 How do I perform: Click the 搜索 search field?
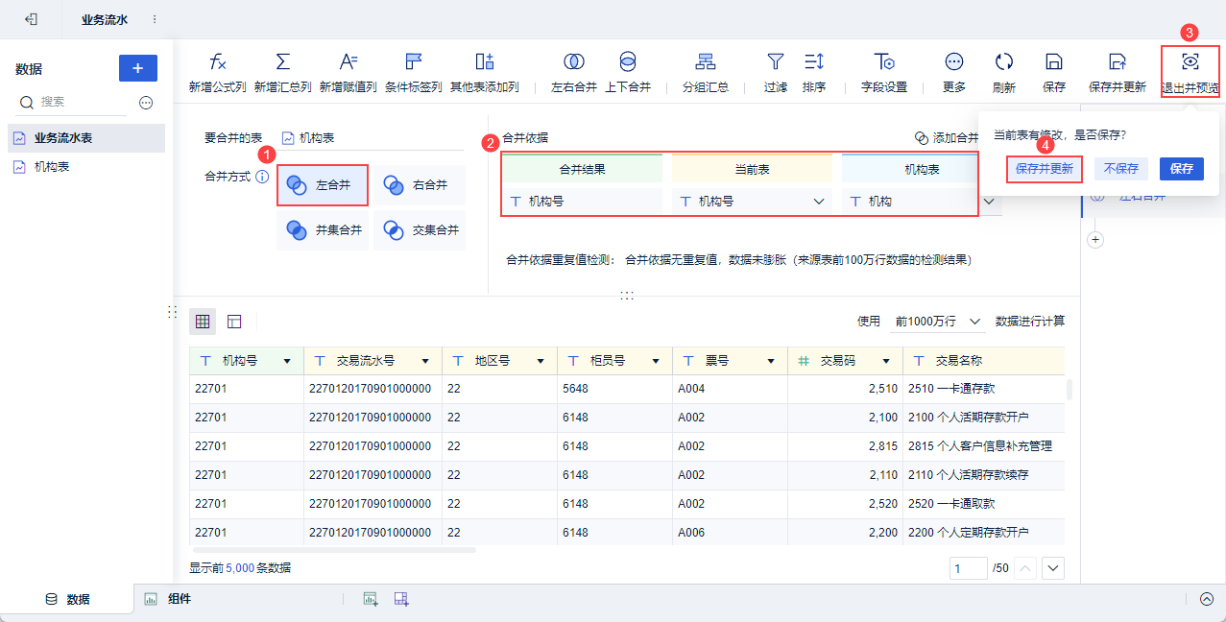73,102
